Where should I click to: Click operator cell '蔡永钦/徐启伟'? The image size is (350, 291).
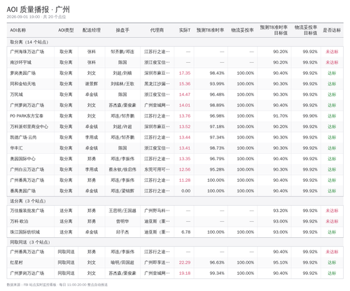coord(122,170)
